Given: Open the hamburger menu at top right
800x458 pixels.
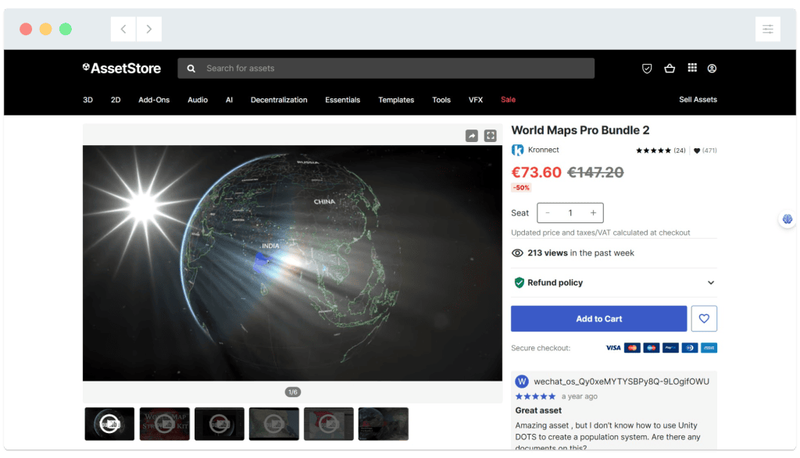Looking at the screenshot, I should pos(768,28).
